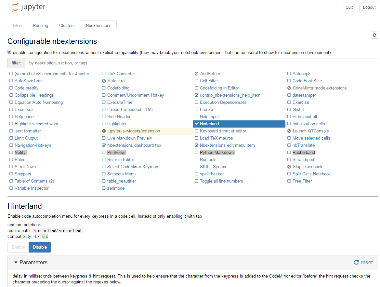Select the Toggle all line numbers extension

click(x=221, y=181)
